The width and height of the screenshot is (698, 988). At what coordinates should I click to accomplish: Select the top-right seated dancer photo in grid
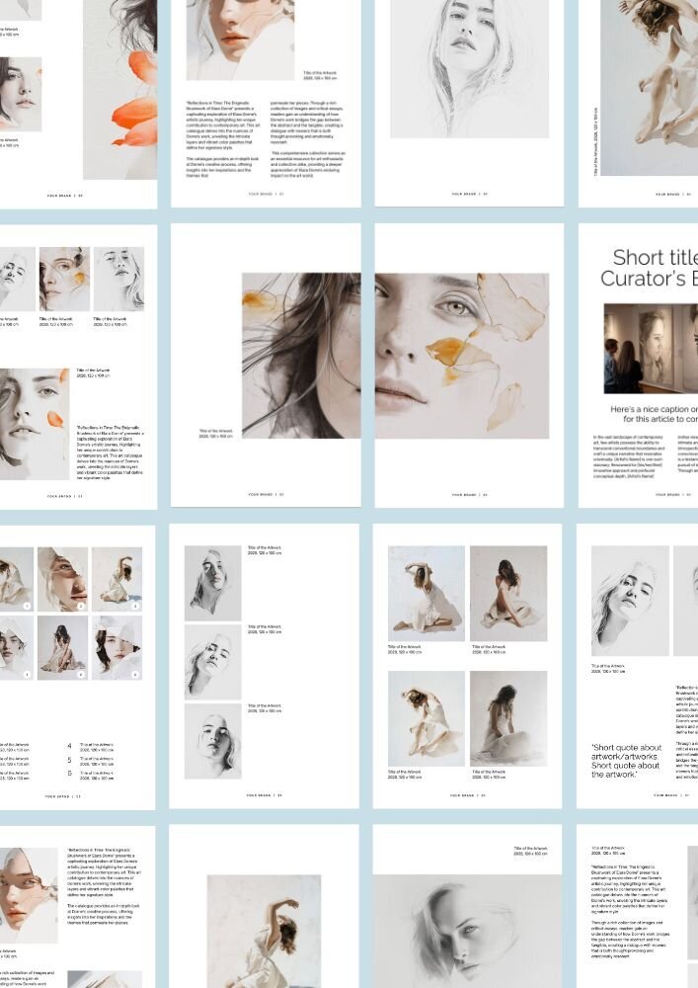tap(508, 593)
